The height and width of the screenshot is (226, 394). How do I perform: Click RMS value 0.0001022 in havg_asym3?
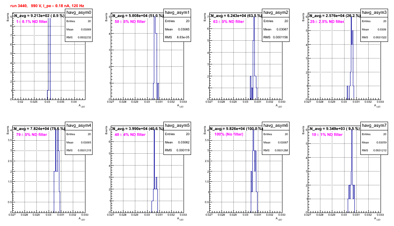(380, 38)
